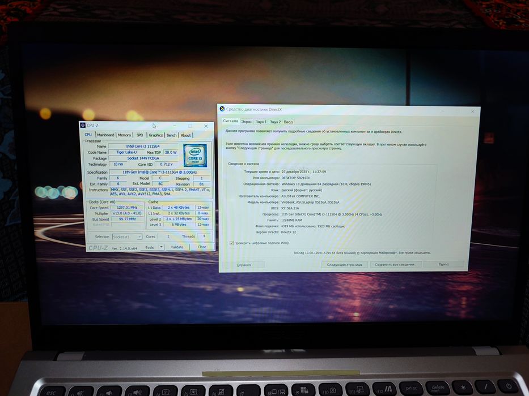Click the Max TDP value '28.0 W'

171,152
